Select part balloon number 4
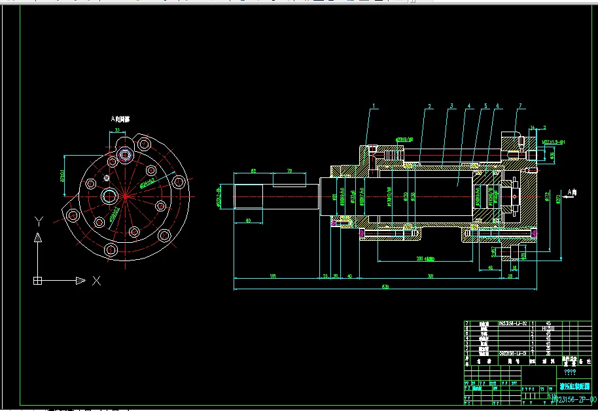Viewport: 598px width, 411px height. pyautogui.click(x=469, y=106)
